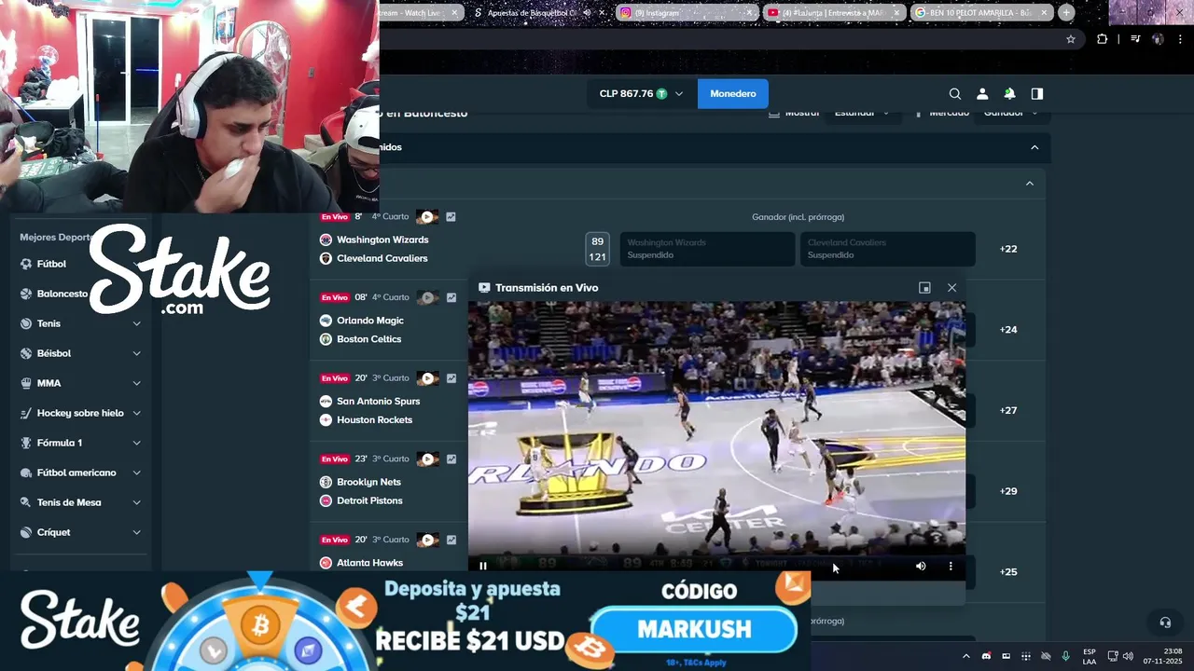Screen dimensions: 1194x671
Task: Open more markets +29 for Nets game
Action: 1008,491
